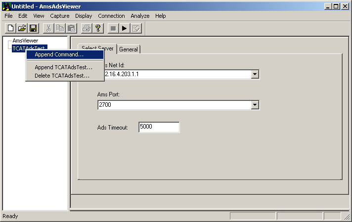
Task: Click the yellow question mark Help icon
Action: pyautogui.click(x=98, y=29)
